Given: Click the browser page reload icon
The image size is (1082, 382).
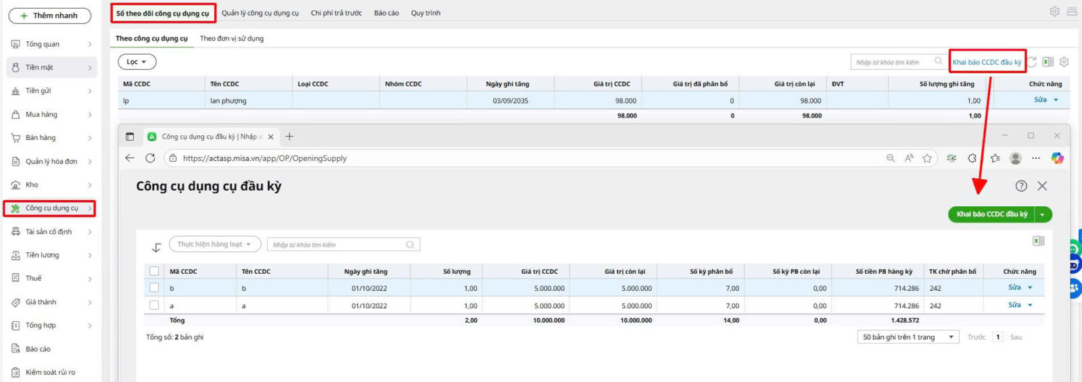Looking at the screenshot, I should coord(150,158).
